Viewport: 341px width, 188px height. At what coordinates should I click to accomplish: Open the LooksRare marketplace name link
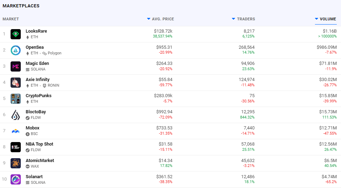(x=36, y=31)
